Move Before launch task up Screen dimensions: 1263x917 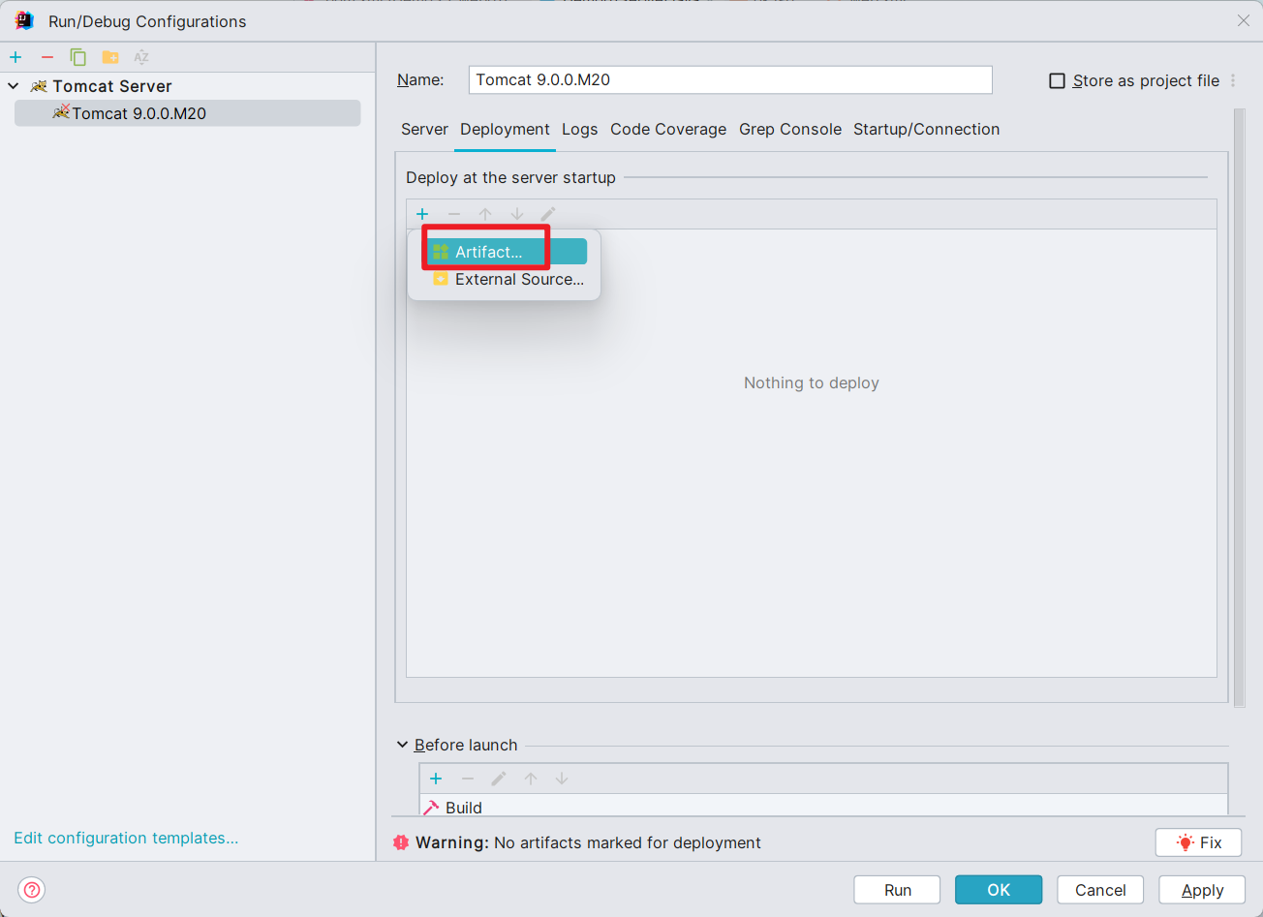(531, 779)
